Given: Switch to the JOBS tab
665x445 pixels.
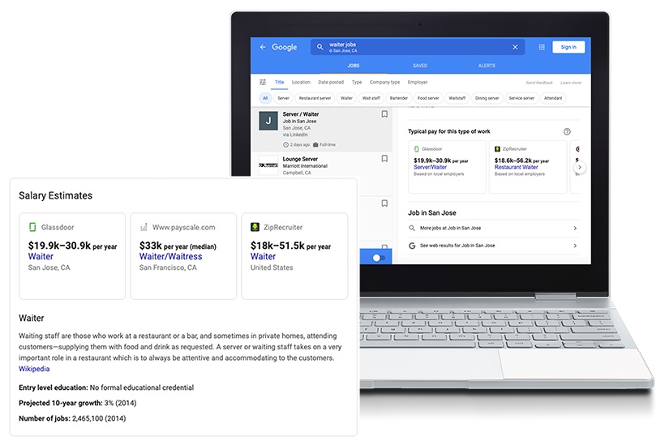Looking at the screenshot, I should click(354, 66).
